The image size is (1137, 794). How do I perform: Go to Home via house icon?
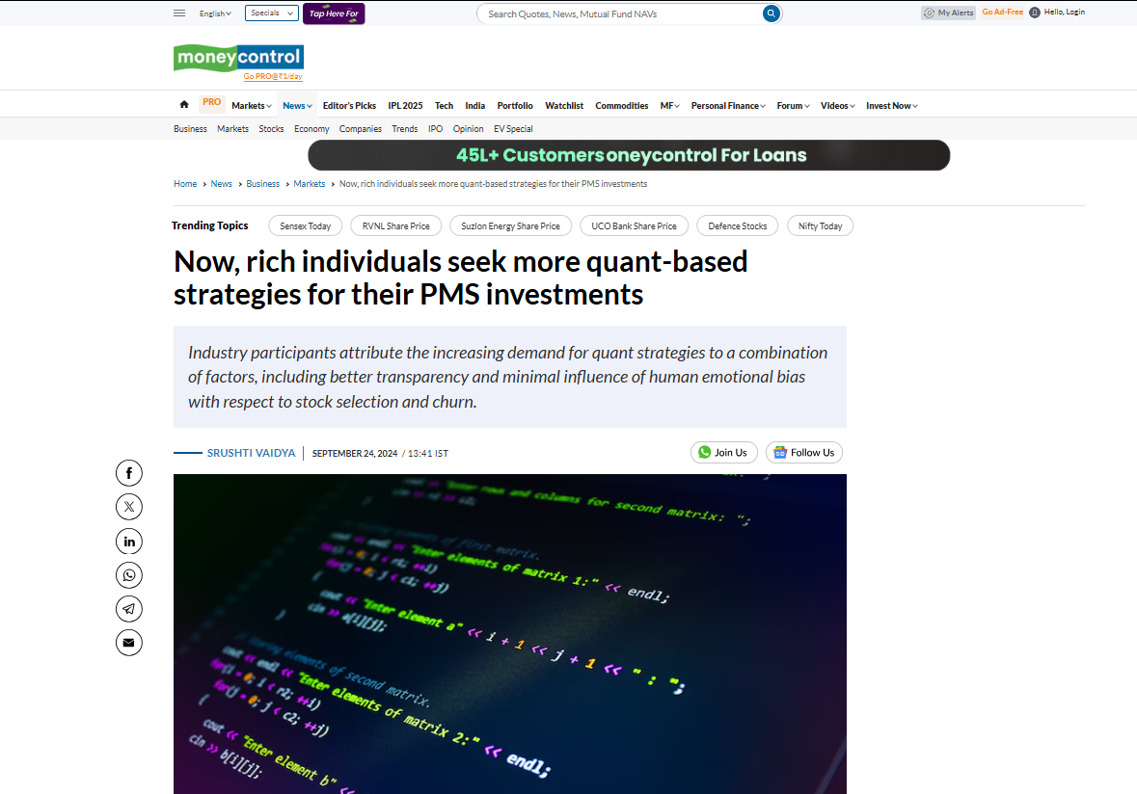pos(184,105)
